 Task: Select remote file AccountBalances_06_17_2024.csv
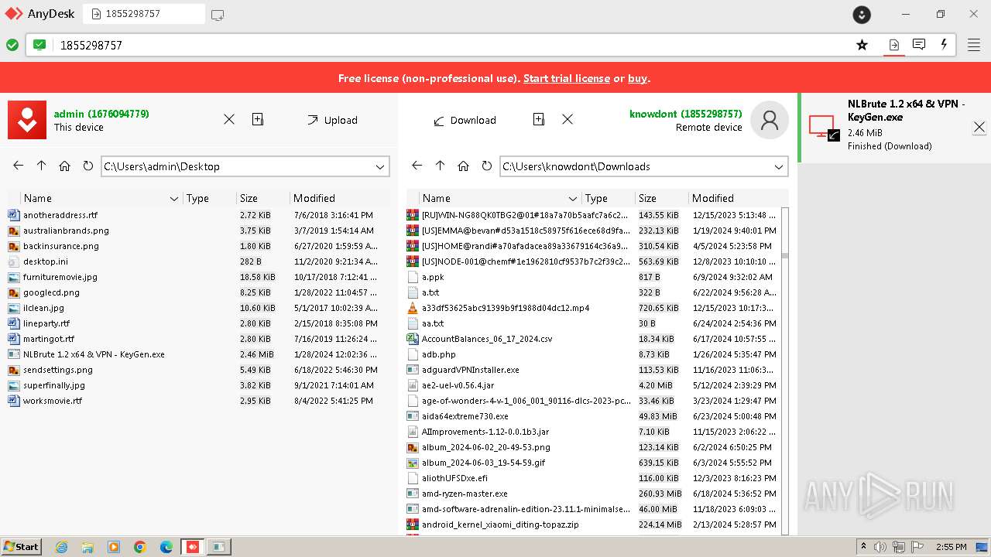click(x=593, y=339)
